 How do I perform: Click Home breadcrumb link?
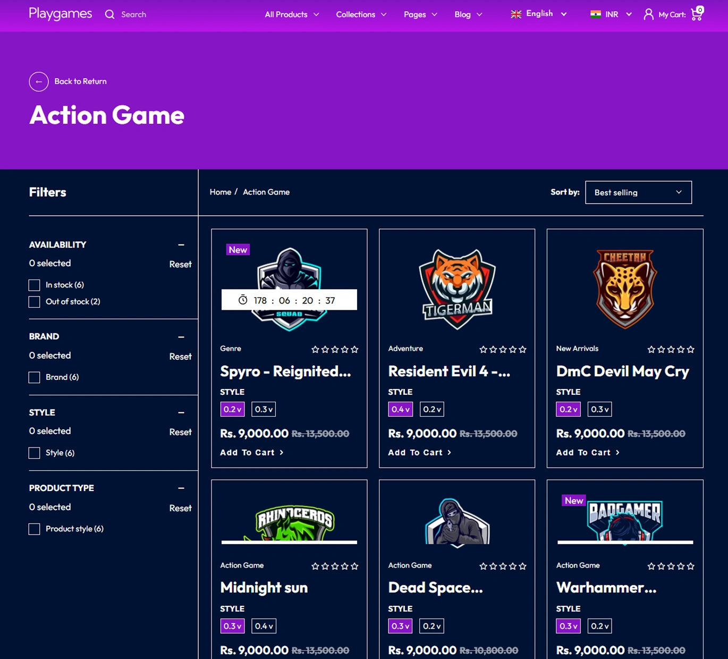(221, 192)
